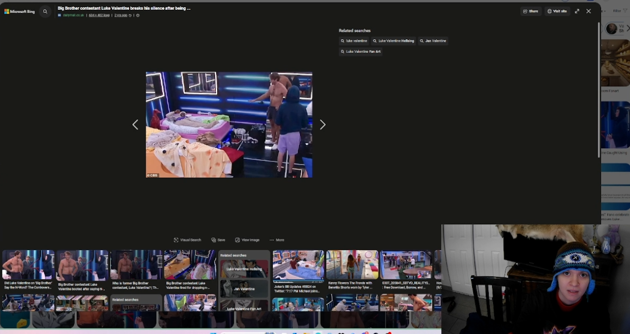The image size is (630, 334).
Task: Expand image viewer to full screen
Action: 577,11
